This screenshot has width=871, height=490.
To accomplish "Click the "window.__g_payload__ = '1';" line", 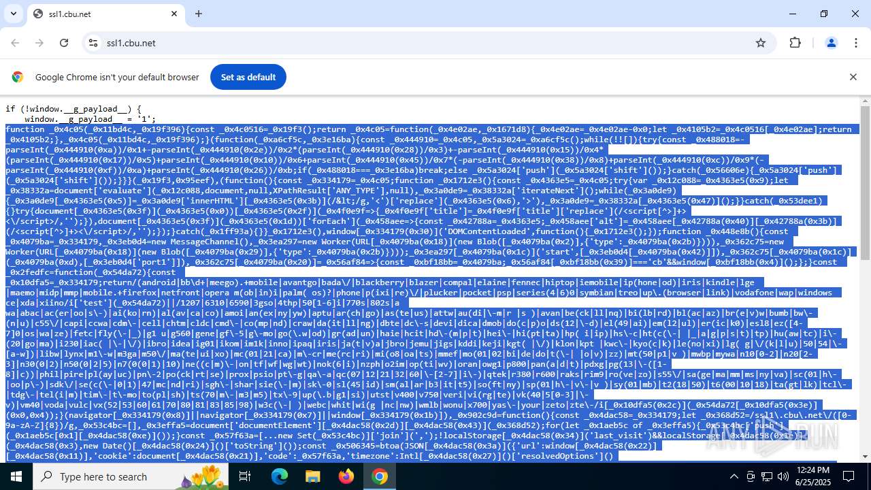I will [91, 119].
